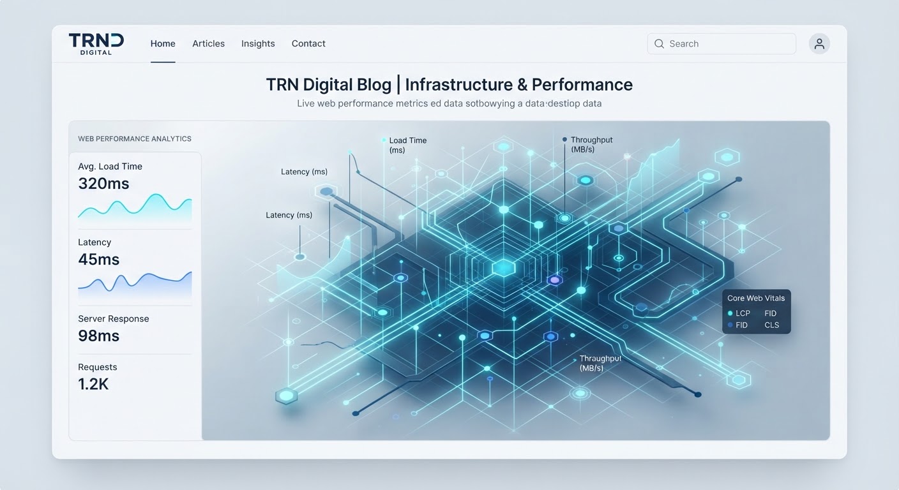Focus the Search input field
The image size is (899, 490).
[x=721, y=43]
